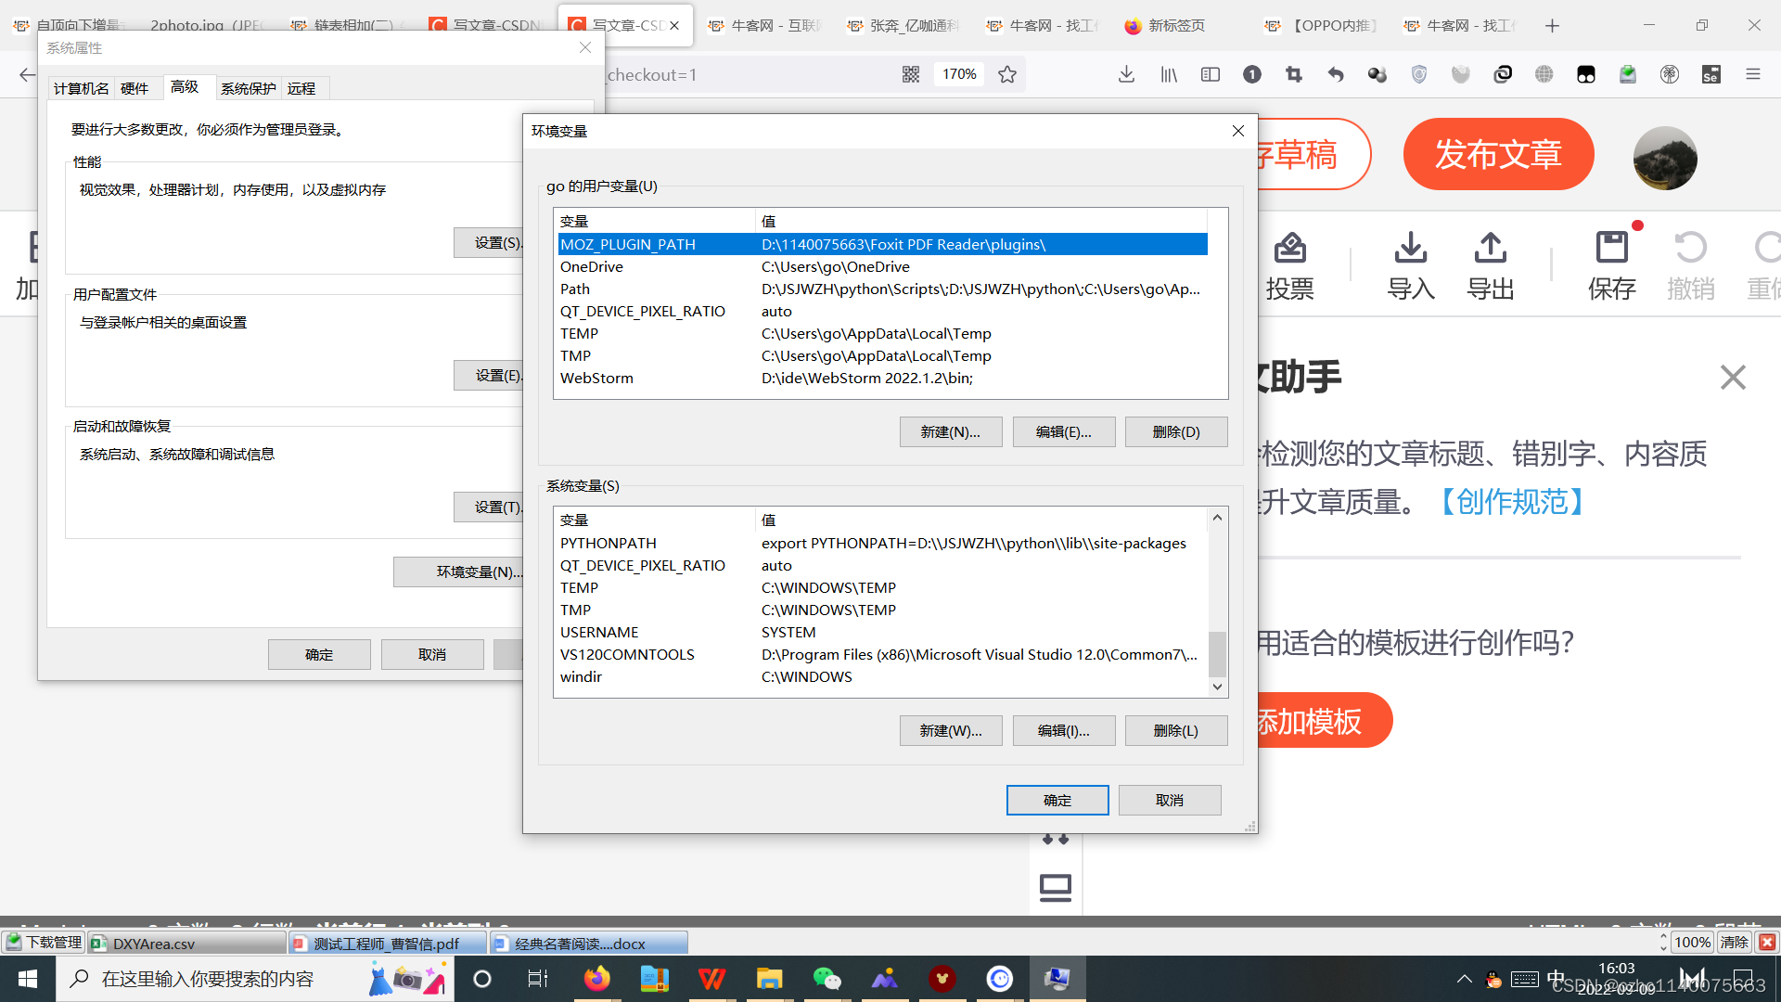
Task: Click the user avatar on CSDN page
Action: click(1665, 158)
